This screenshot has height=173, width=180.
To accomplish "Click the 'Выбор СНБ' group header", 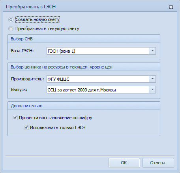I will [x=84, y=39].
